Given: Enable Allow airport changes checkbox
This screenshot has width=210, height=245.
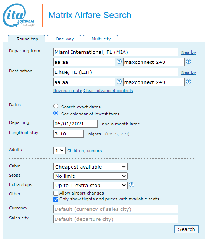Looking at the screenshot, I should pos(56,193).
